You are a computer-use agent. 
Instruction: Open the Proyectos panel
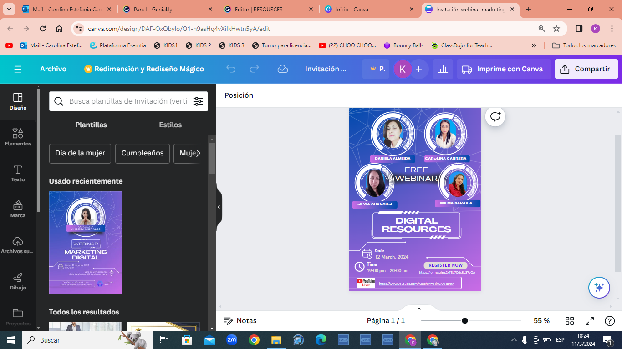(x=18, y=316)
